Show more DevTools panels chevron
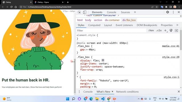 135,12
